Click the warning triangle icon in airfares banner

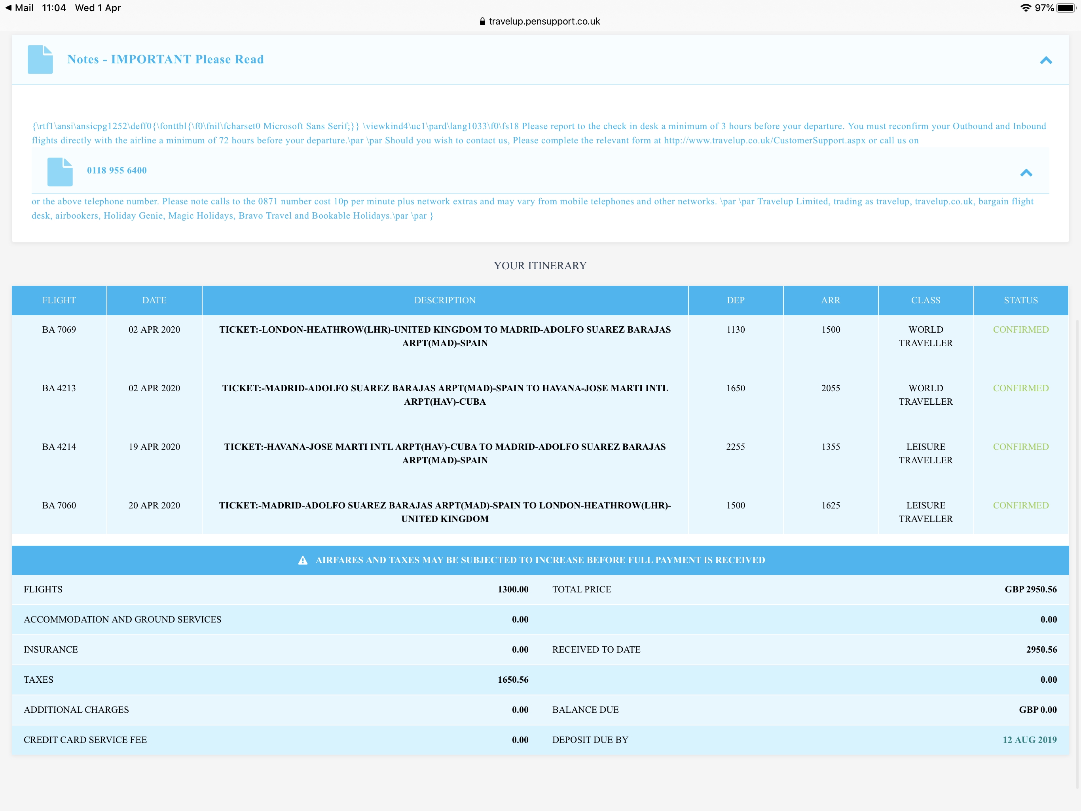(303, 560)
